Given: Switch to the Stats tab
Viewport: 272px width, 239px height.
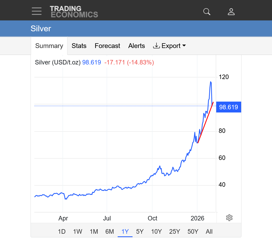Looking at the screenshot, I should pos(79,46).
